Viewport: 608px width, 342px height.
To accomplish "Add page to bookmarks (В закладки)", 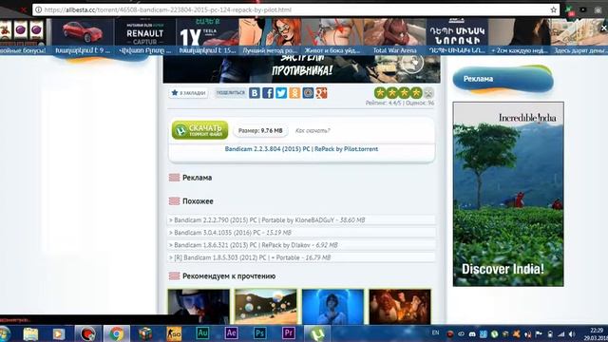I will 188,93.
